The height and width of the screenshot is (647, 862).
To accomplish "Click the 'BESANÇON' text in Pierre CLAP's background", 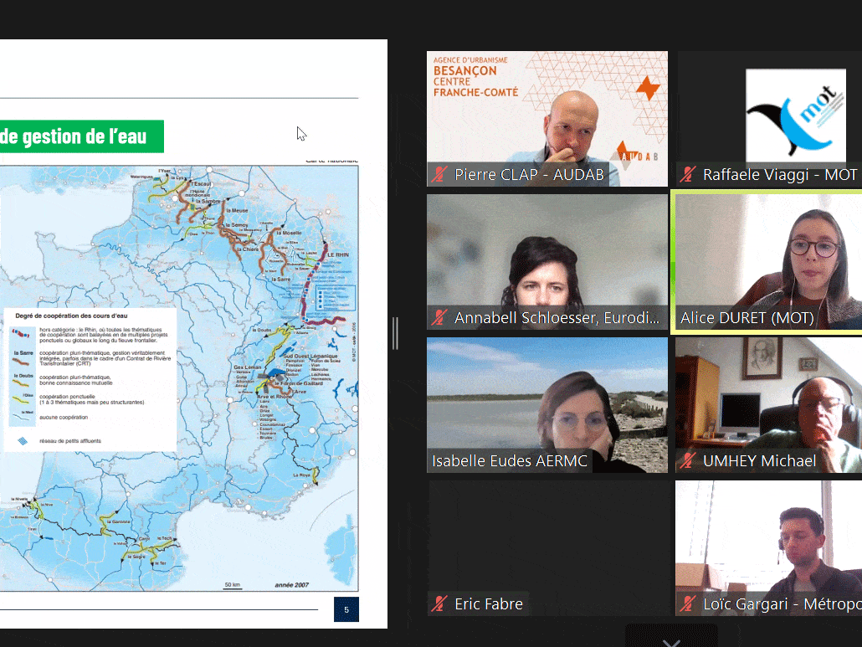I will point(465,71).
